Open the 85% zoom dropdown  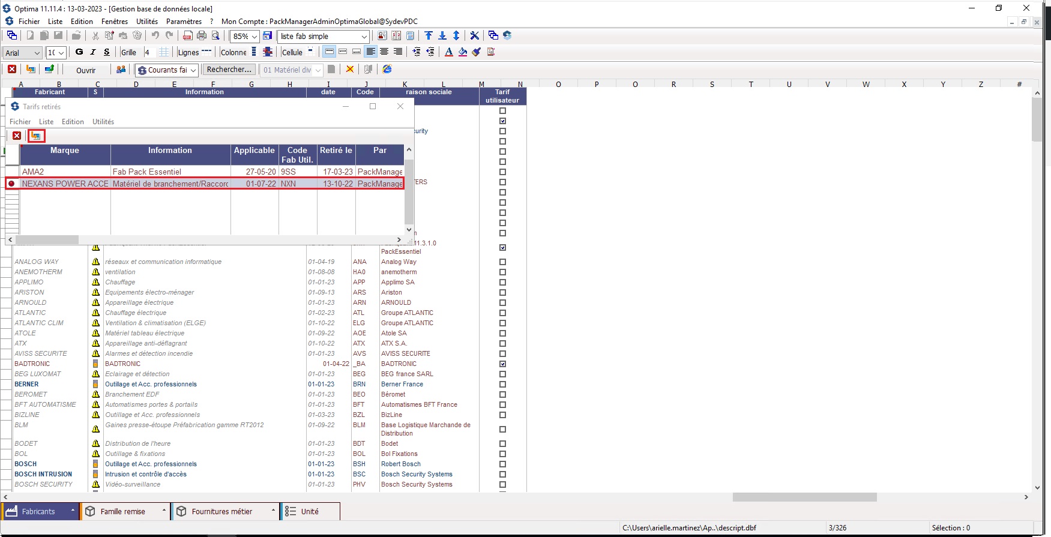254,37
